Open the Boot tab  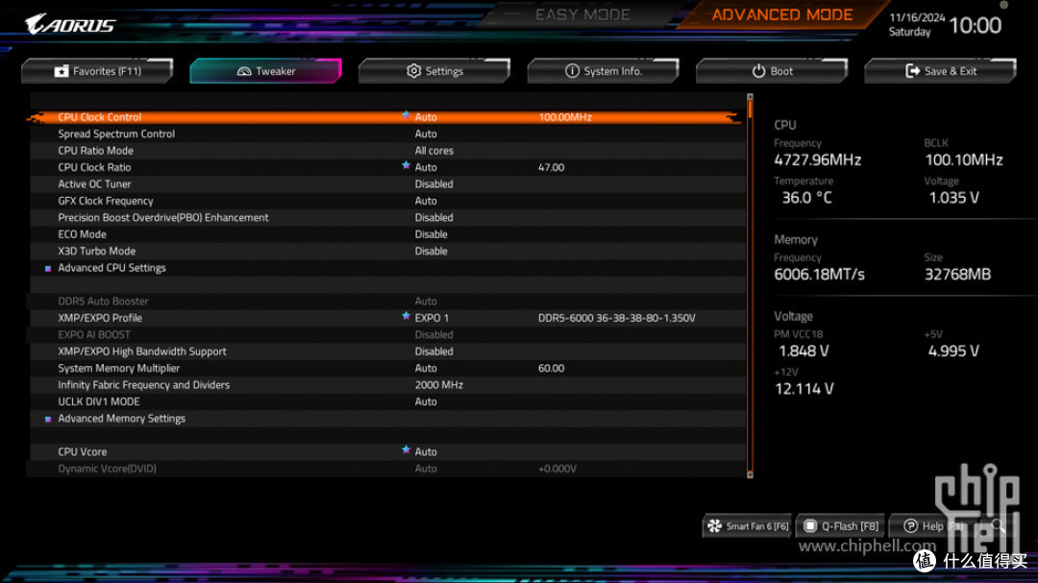pos(772,71)
